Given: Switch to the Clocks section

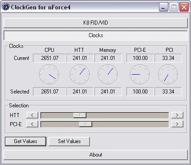Looking at the screenshot, I should (x=96, y=35).
